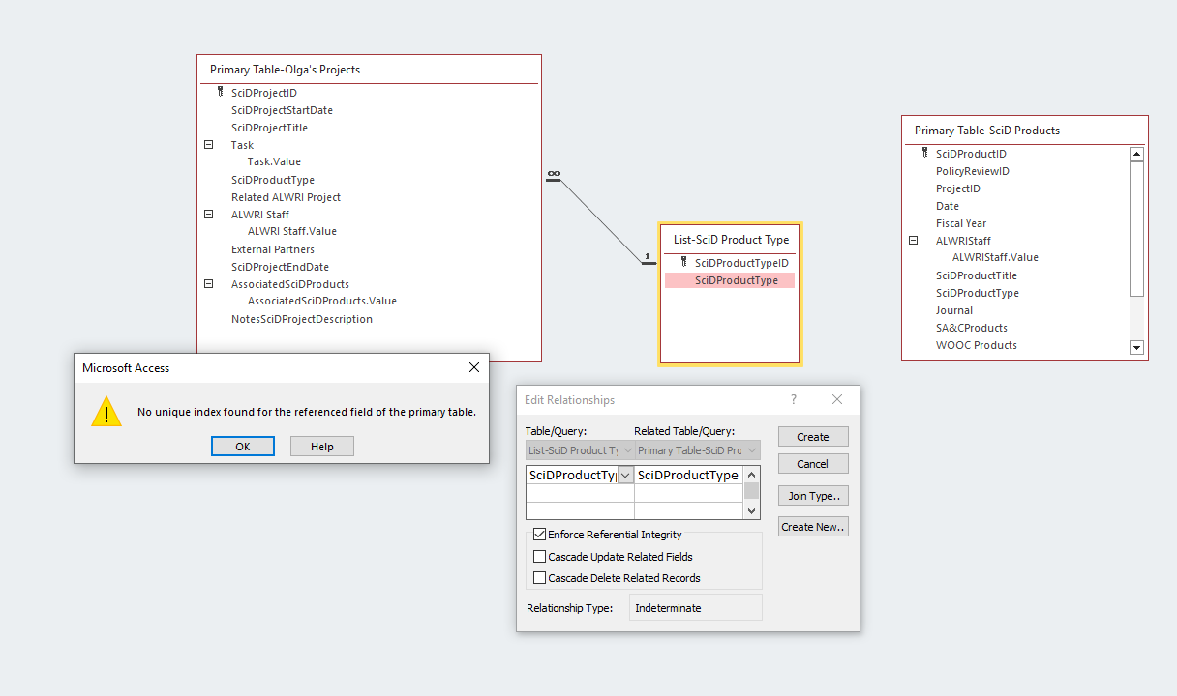Select SciDProductType in Olga's Projects table
The width and height of the screenshot is (1177, 696).
273,180
